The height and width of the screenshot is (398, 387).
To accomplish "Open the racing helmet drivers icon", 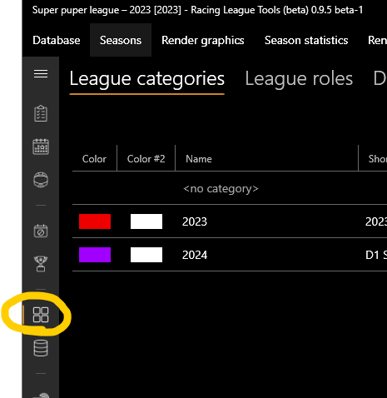I will tap(41, 180).
